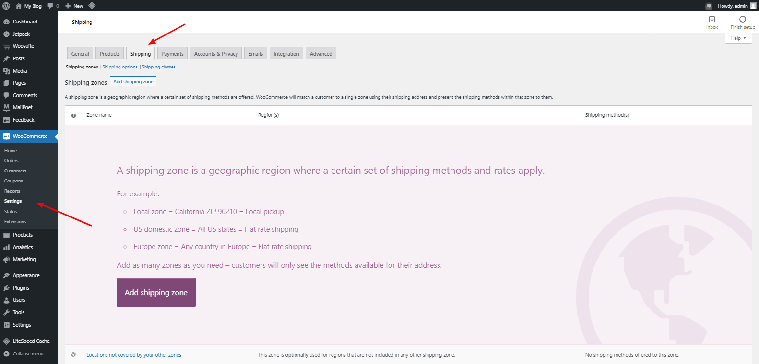The height and width of the screenshot is (364, 759).
Task: Open WooCommerce Extensions submenu
Action: (15, 222)
